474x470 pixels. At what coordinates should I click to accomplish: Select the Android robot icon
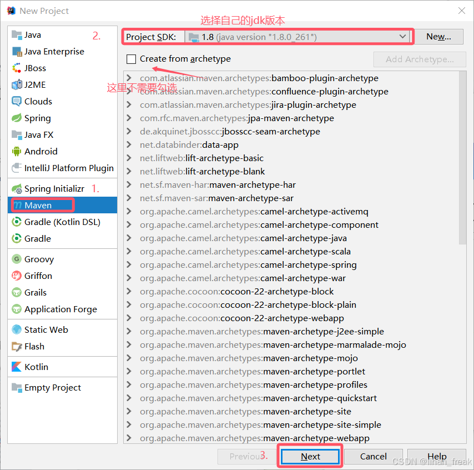click(x=17, y=152)
